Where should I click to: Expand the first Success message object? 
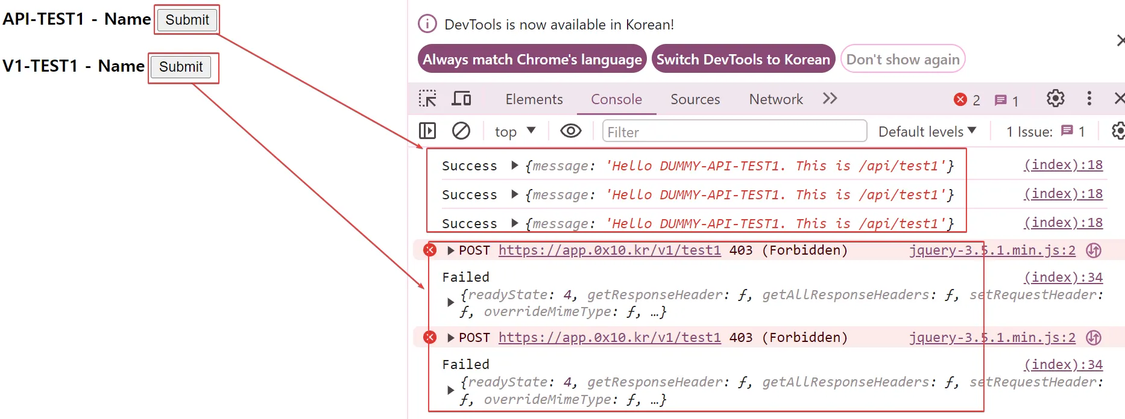click(514, 166)
